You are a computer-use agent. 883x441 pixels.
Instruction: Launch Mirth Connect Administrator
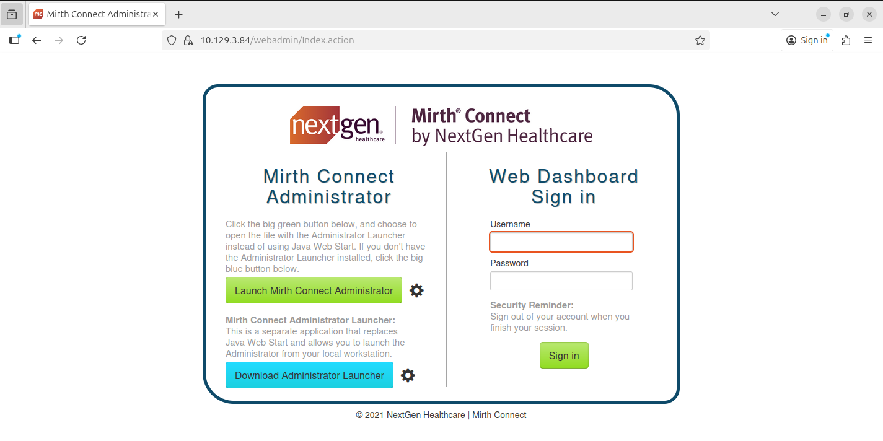(x=314, y=290)
